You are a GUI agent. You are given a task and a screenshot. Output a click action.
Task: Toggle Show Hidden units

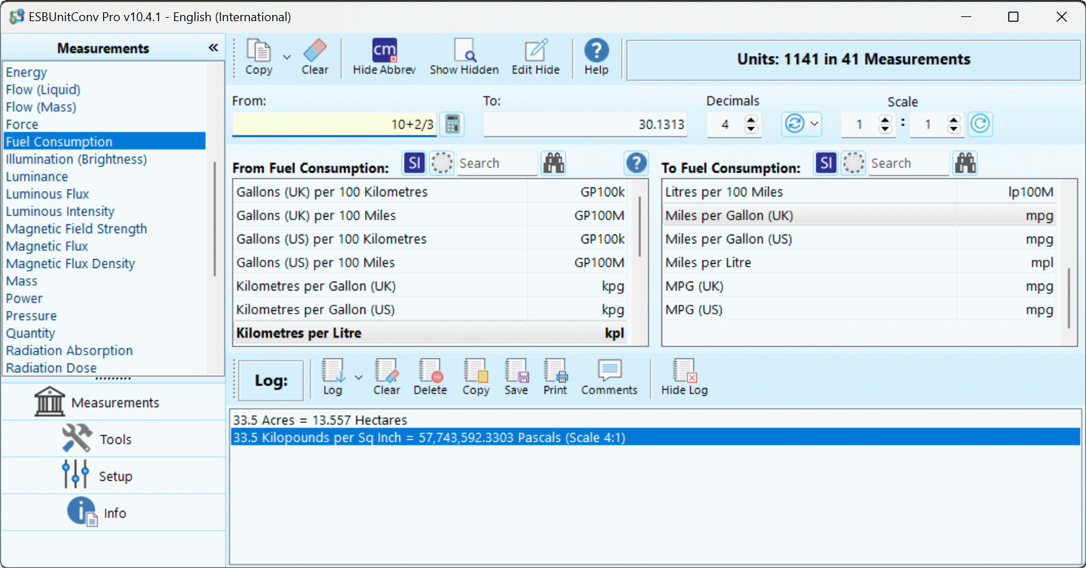pyautogui.click(x=464, y=57)
